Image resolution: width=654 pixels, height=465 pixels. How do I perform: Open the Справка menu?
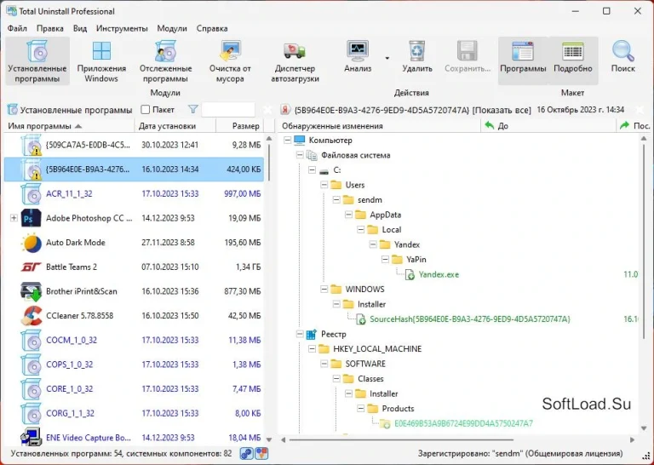212,28
